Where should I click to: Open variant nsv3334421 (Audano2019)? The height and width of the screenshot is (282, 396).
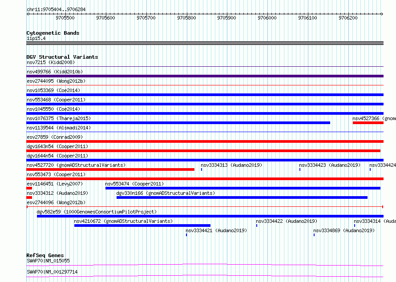(216, 230)
